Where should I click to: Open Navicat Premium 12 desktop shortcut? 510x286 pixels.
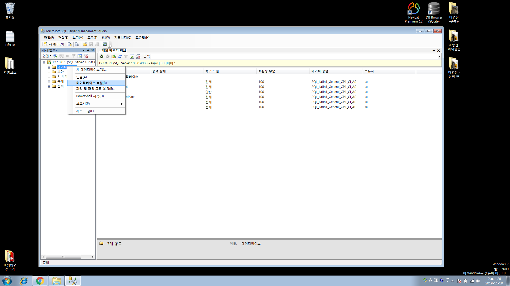tap(414, 13)
